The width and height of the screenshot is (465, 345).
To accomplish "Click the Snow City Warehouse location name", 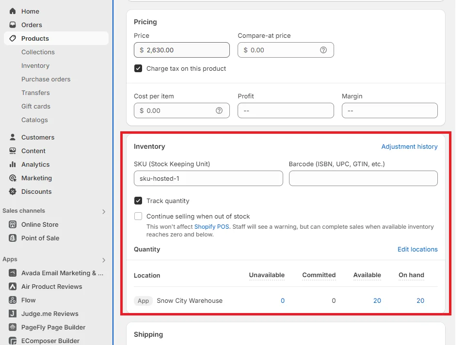I will 190,300.
